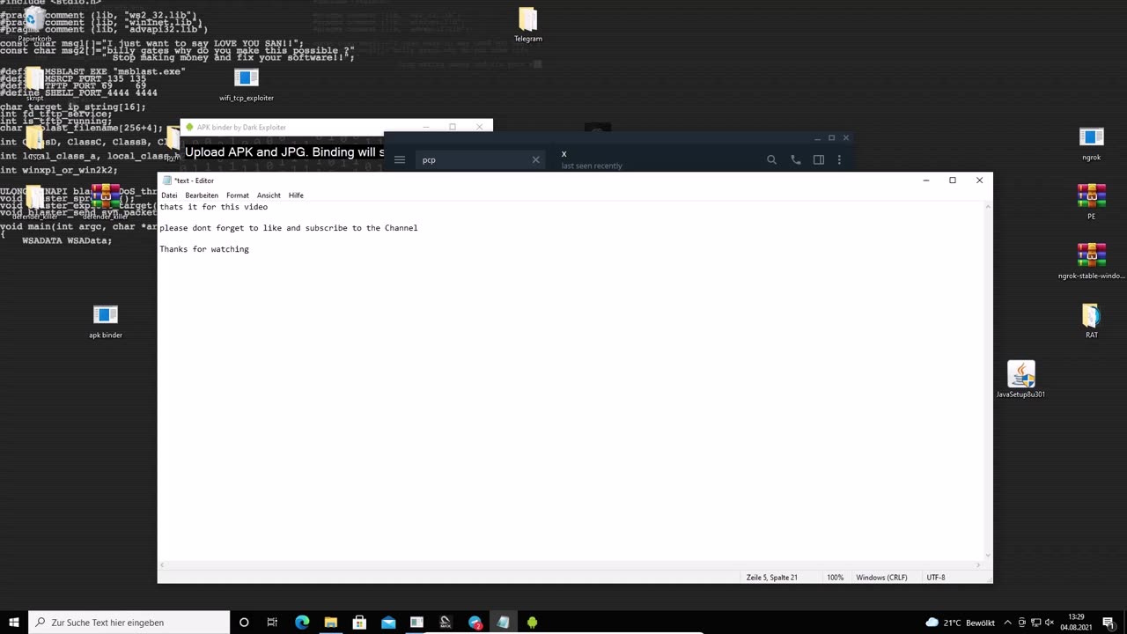This screenshot has width=1127, height=634.
Task: Close the APK binder window
Action: (x=480, y=127)
